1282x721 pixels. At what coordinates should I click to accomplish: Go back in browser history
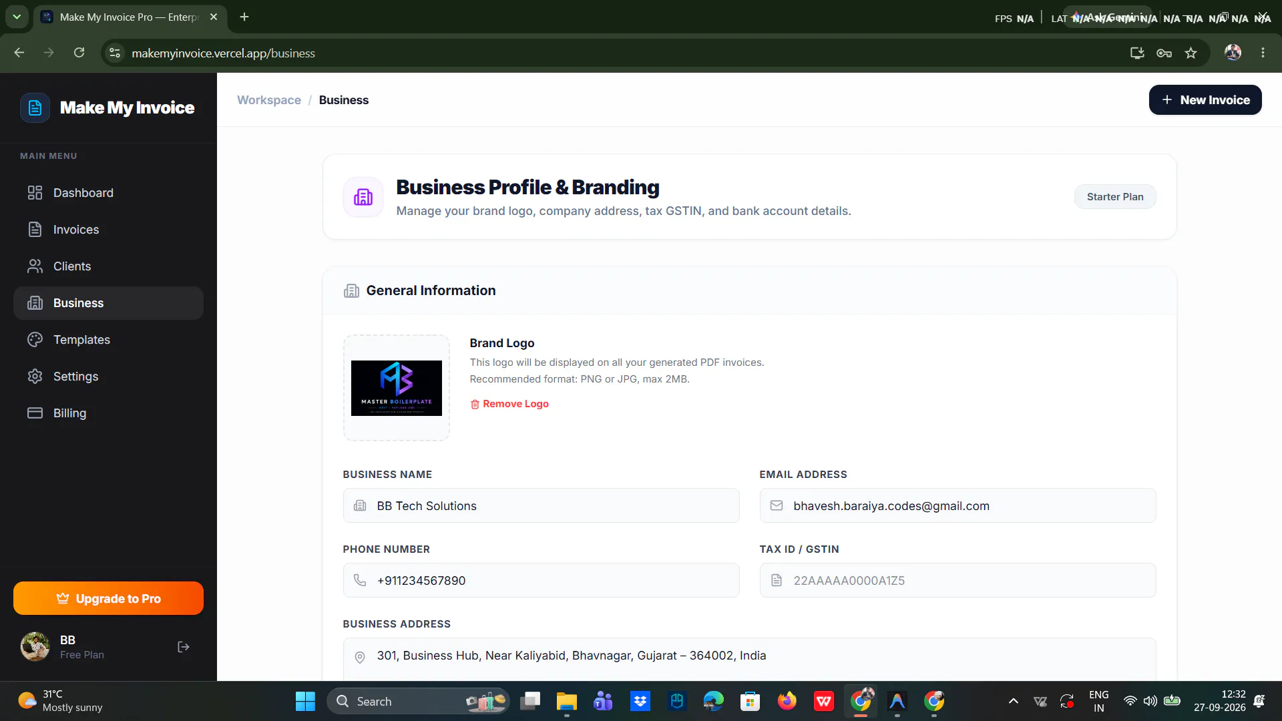[19, 53]
